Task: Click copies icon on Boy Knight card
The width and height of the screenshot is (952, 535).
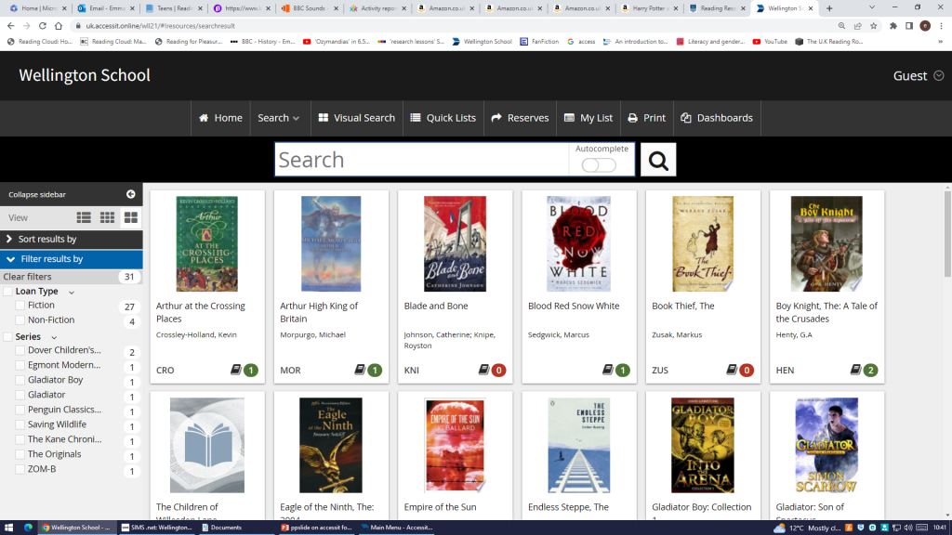Action: [855, 370]
